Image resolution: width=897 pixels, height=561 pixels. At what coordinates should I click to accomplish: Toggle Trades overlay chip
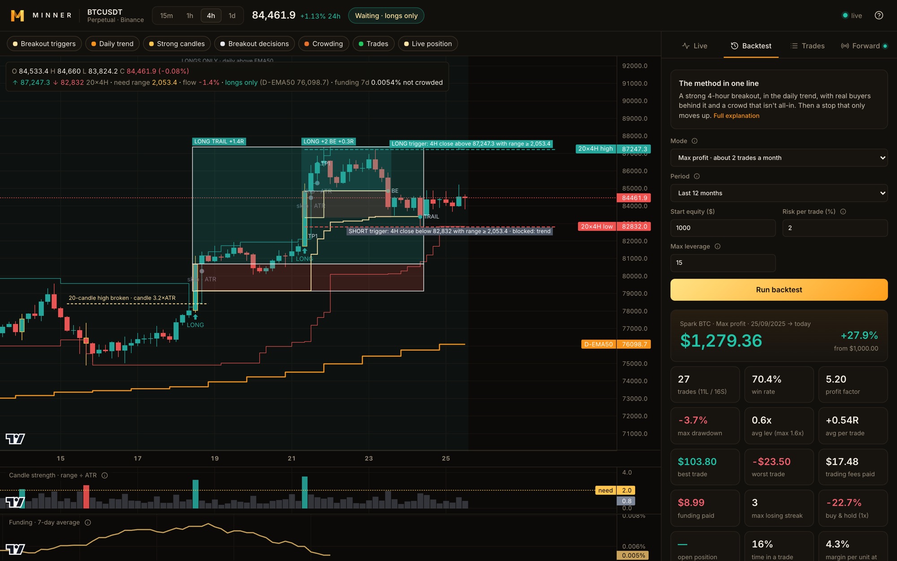(x=373, y=44)
